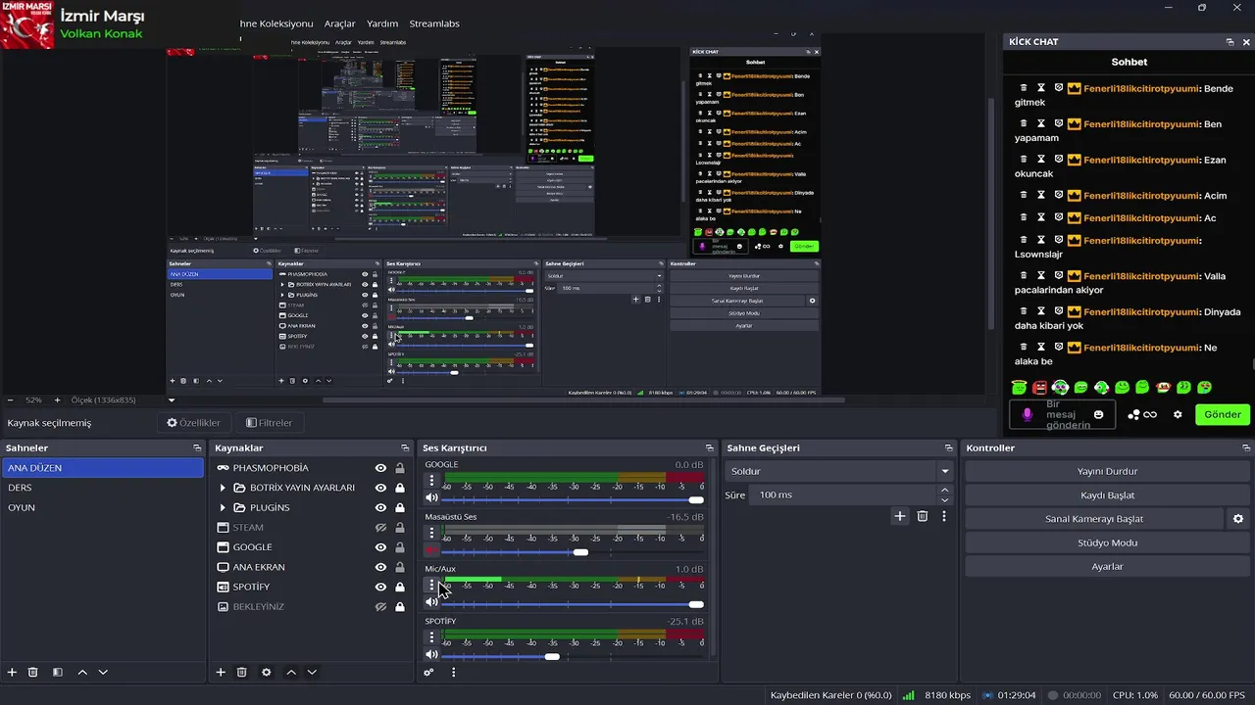Image resolution: width=1255 pixels, height=705 pixels.
Task: Open Masaüstü Ses channel options dots
Action: [x=431, y=533]
